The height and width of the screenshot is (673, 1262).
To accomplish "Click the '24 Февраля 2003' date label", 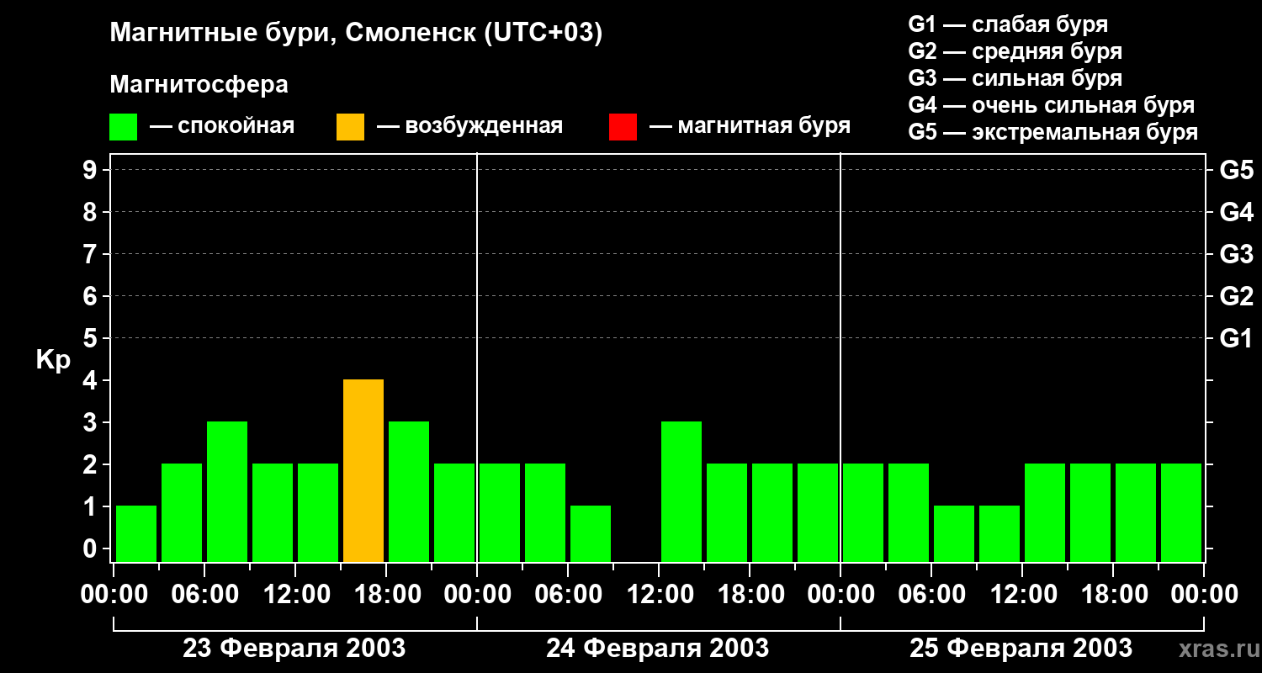I will (x=658, y=649).
